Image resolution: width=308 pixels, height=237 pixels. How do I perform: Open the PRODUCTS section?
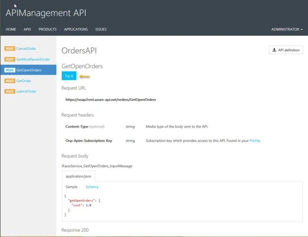47,29
